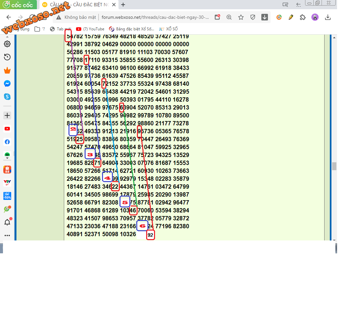The height and width of the screenshot is (314, 341).
Task: Open a new tab with plus button
Action: pyautogui.click(x=123, y=5)
